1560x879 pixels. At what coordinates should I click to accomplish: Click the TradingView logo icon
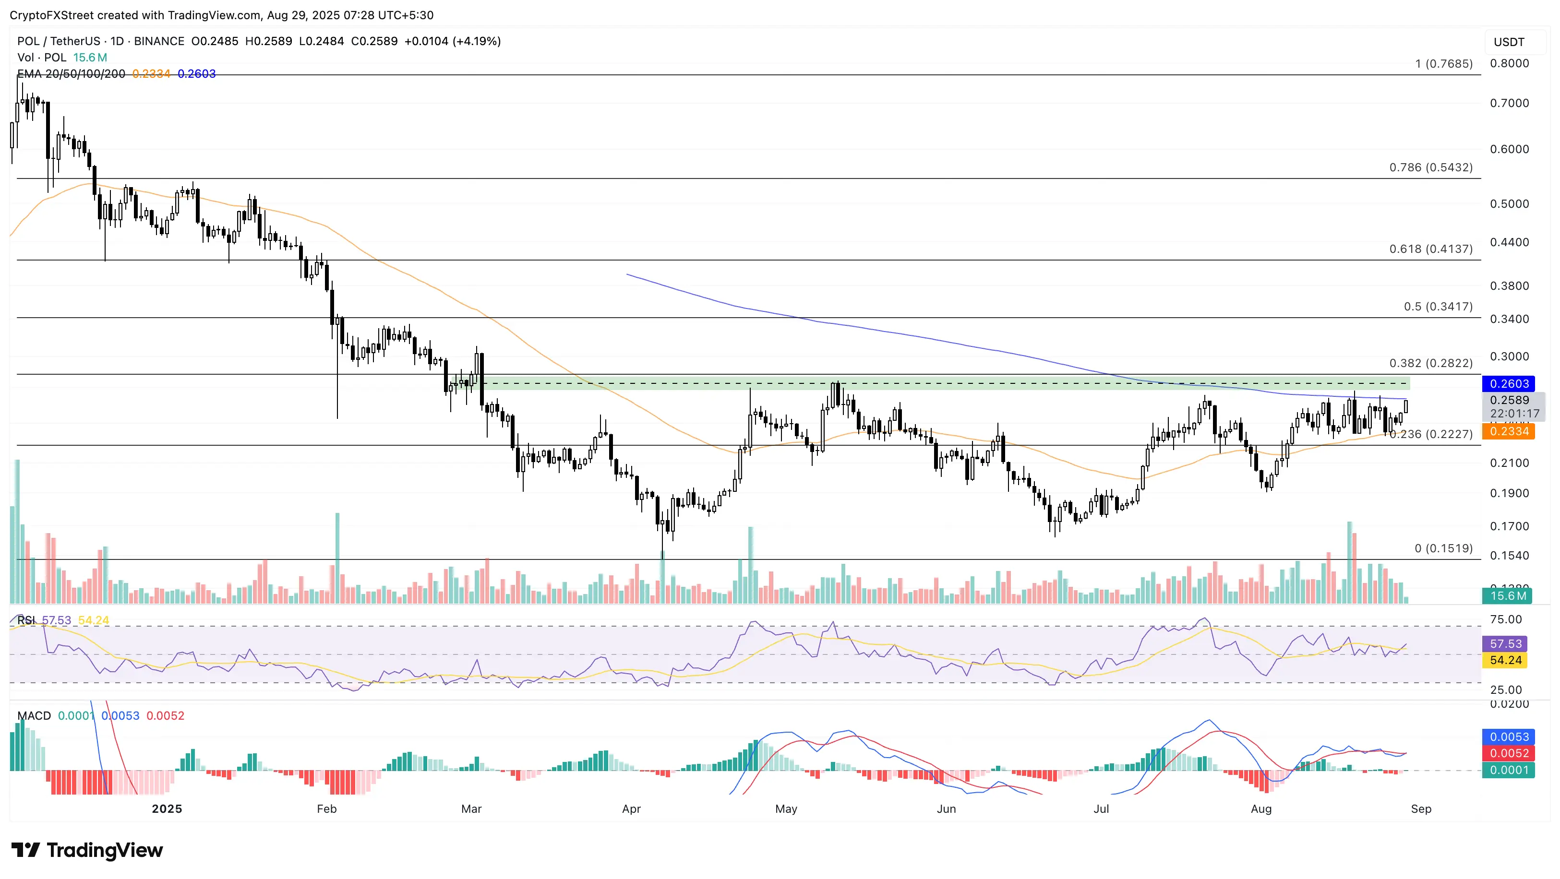pyautogui.click(x=25, y=850)
